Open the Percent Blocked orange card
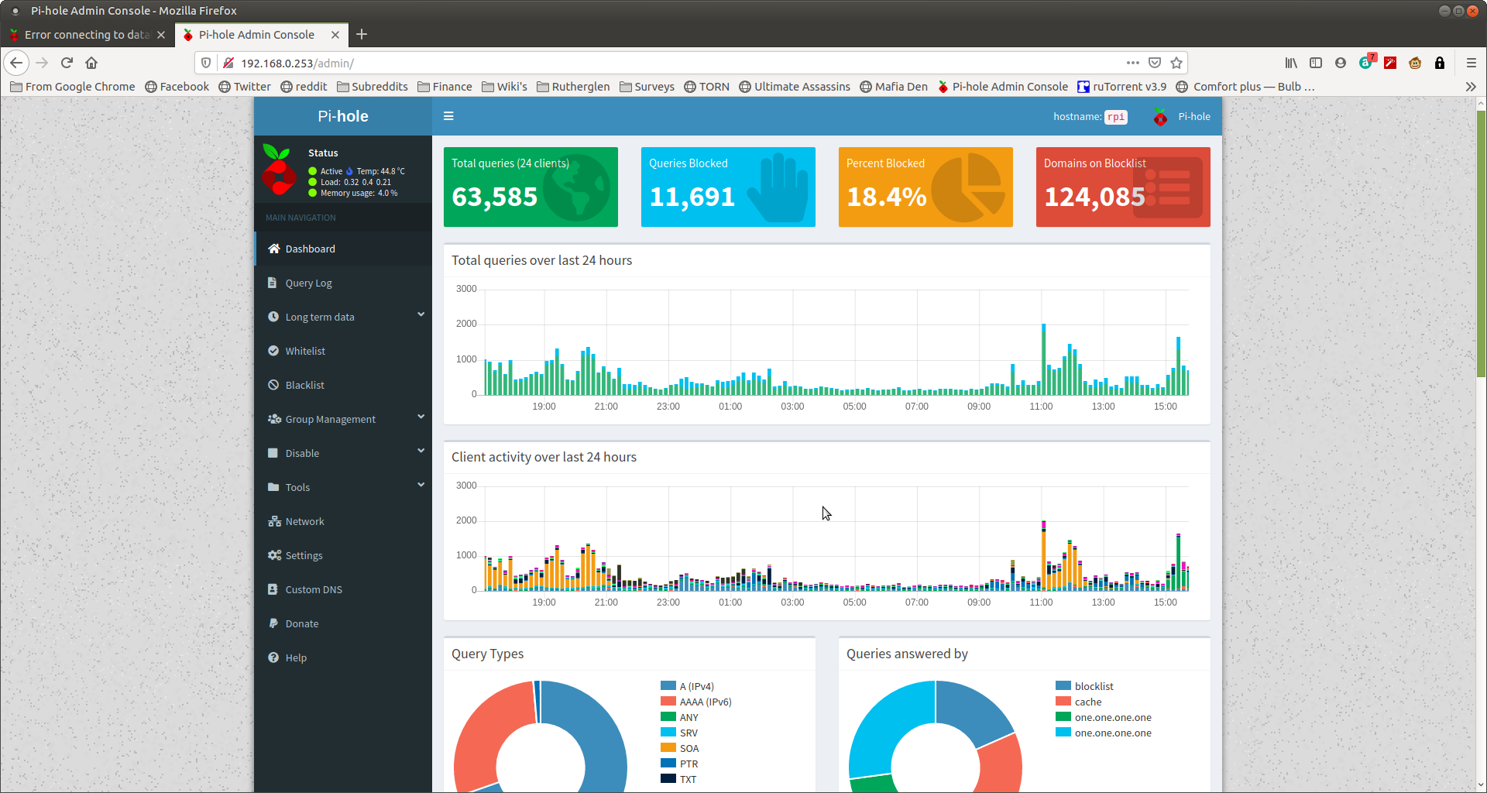Viewport: 1487px width, 793px height. (x=926, y=187)
